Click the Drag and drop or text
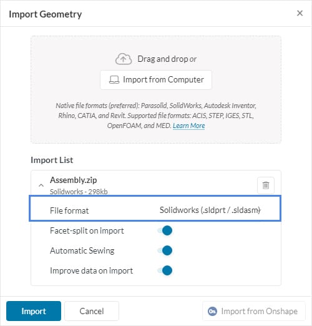The height and width of the screenshot is (326, 312). 167,59
